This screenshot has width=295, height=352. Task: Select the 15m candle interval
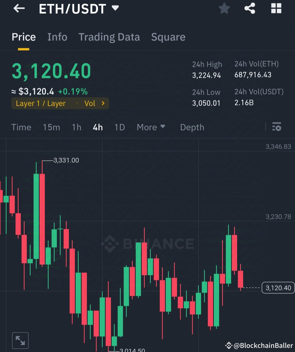(51, 127)
